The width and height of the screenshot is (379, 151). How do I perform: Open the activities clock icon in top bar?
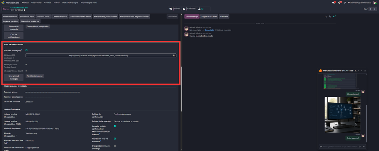(x=340, y=3)
